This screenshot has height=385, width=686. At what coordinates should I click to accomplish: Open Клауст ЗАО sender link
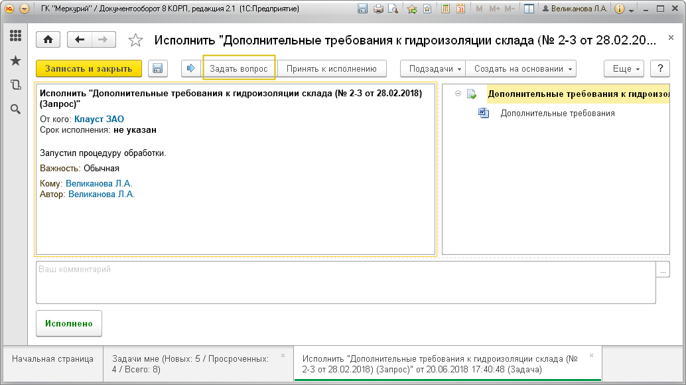tap(99, 119)
